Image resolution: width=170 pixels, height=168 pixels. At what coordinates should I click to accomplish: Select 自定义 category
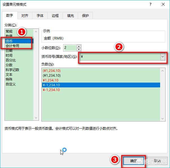(x=19, y=84)
